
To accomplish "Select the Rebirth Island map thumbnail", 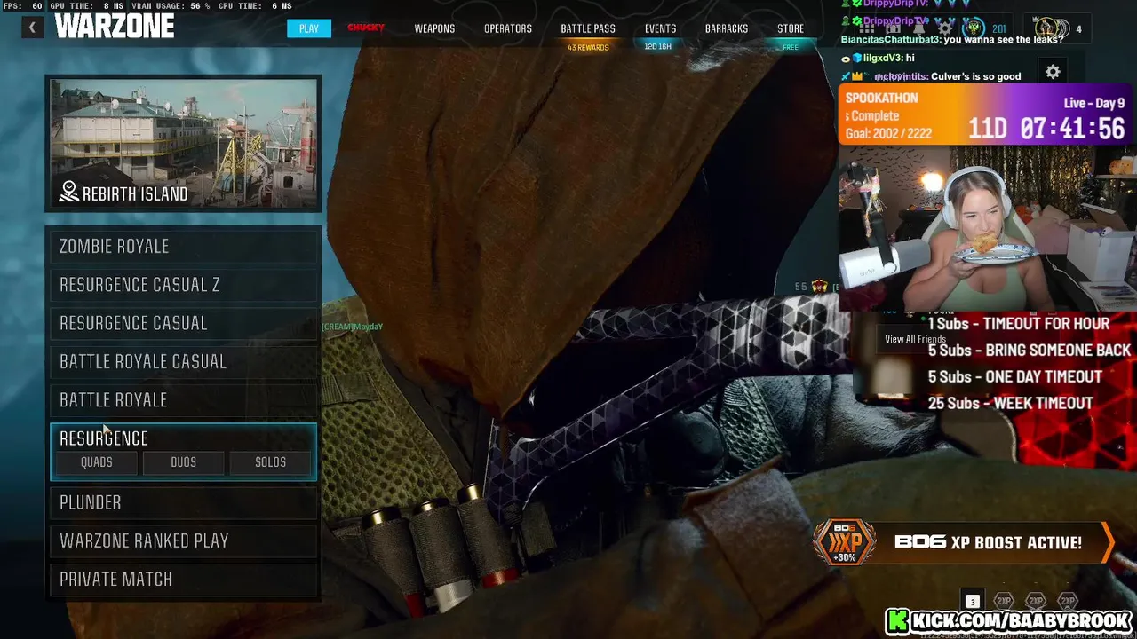I will [x=184, y=144].
